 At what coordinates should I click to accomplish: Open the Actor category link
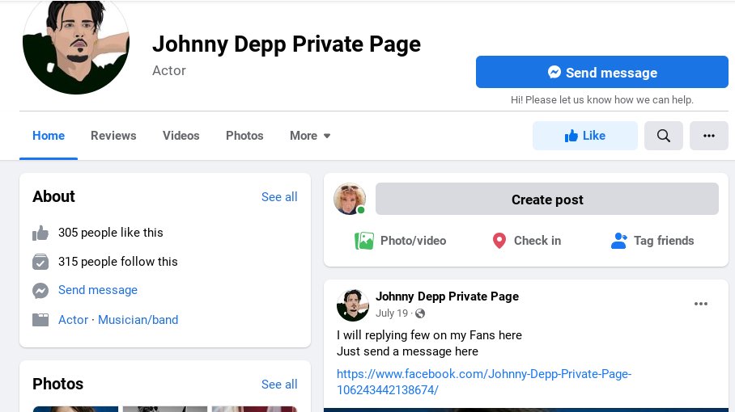point(73,320)
